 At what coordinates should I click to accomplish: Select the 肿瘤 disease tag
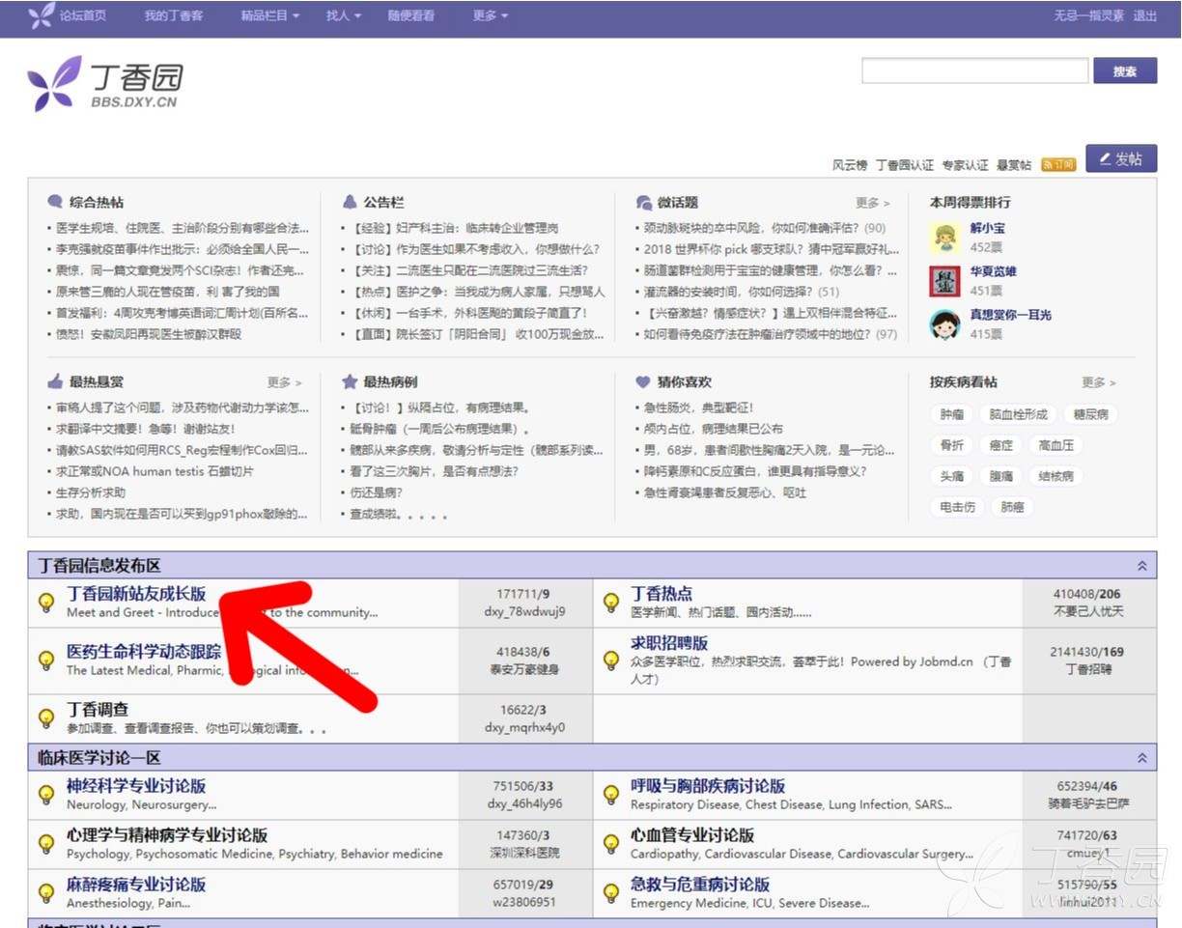coord(951,414)
